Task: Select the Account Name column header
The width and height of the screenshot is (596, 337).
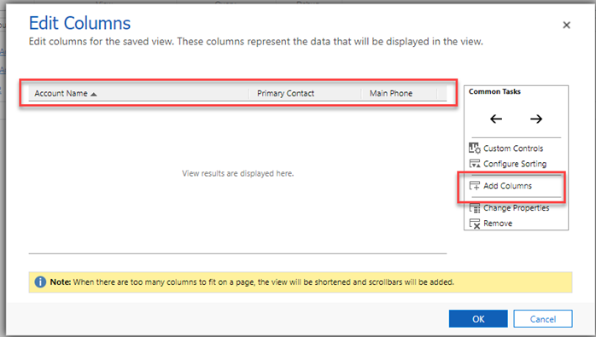Action: click(138, 94)
